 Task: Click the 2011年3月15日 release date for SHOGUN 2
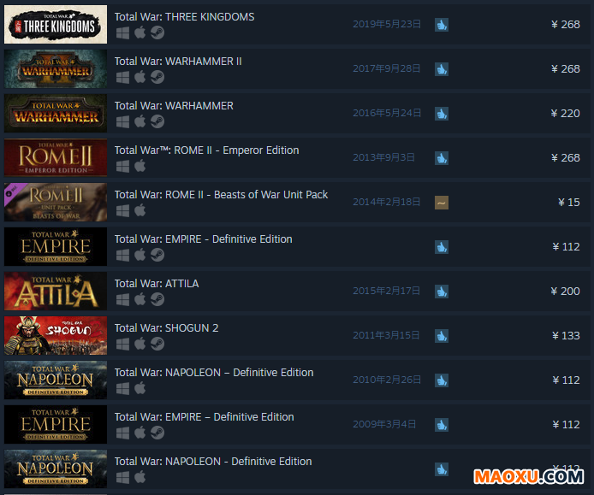tap(386, 335)
